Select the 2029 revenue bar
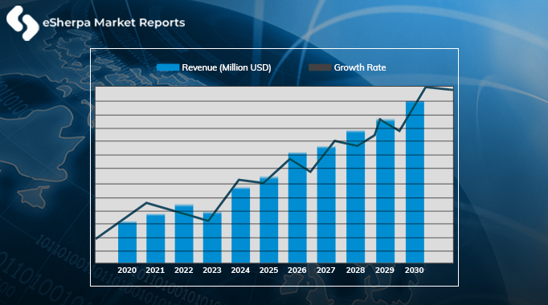Viewport: 548px width, 305px height. click(385, 191)
